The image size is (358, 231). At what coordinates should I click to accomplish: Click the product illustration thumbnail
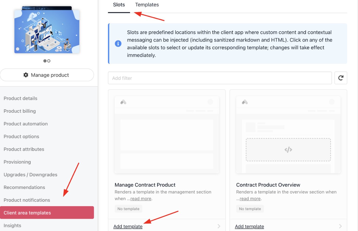[47, 31]
